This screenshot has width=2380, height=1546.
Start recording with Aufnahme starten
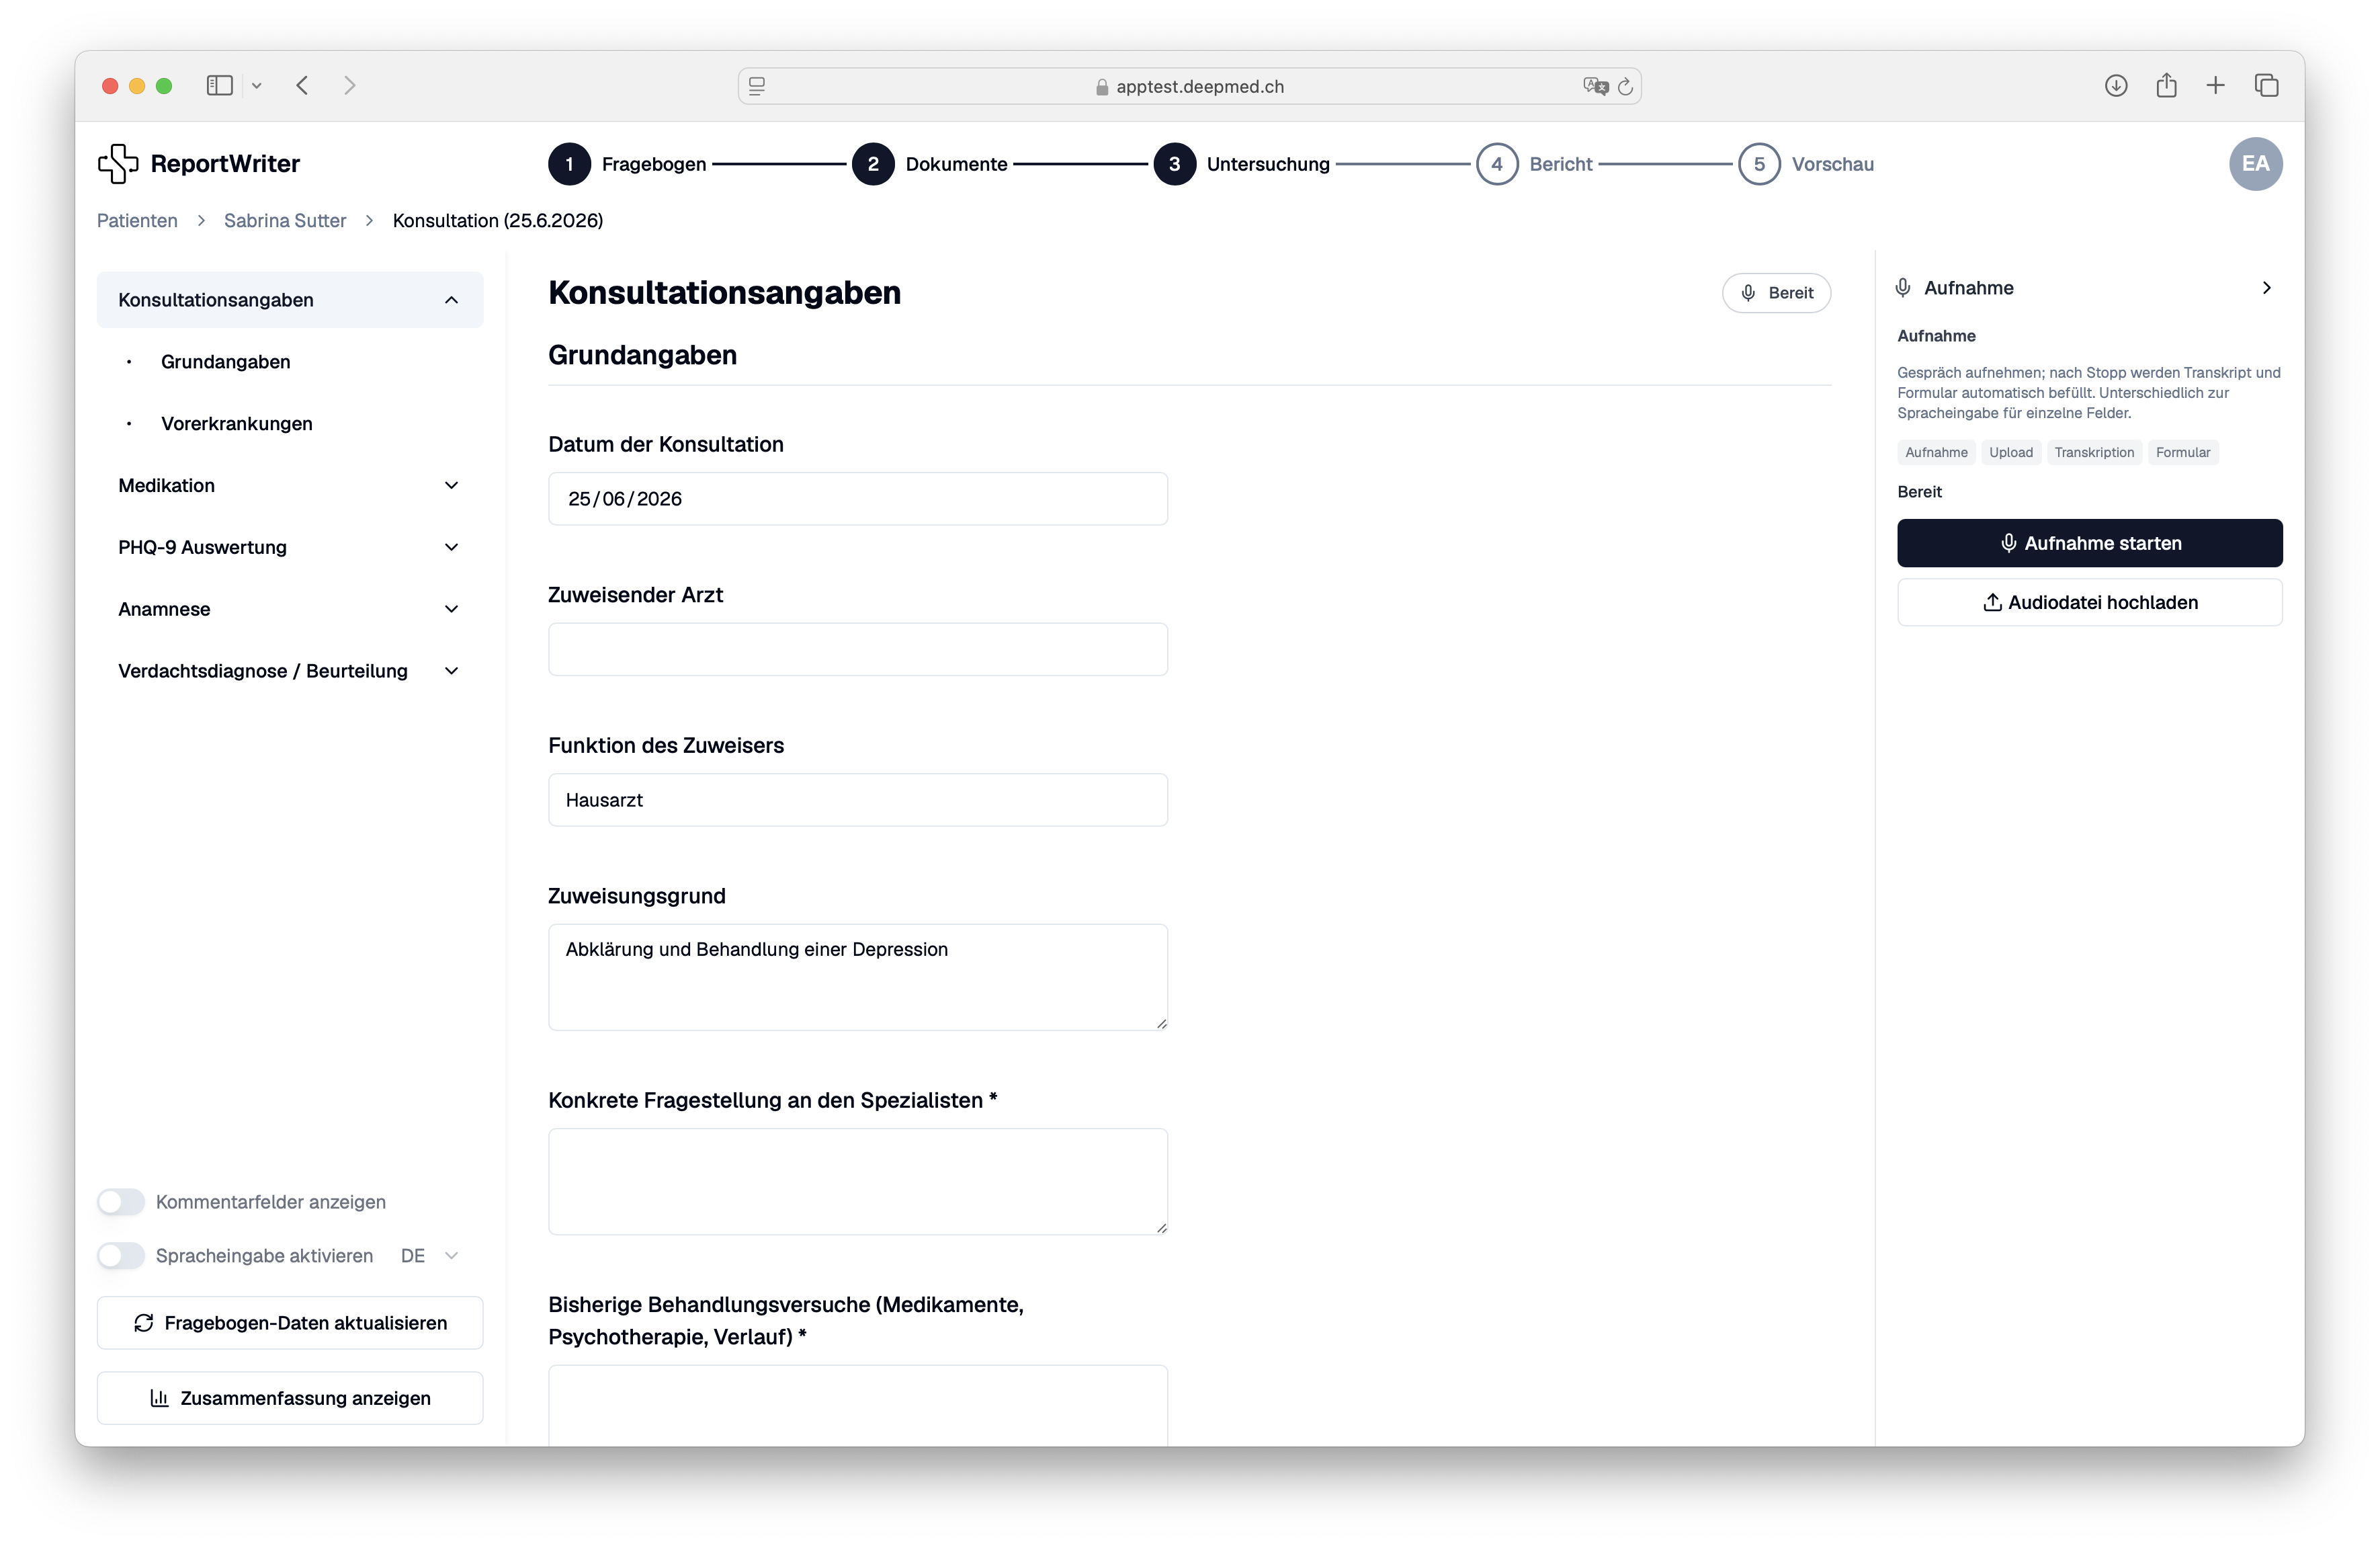(2089, 543)
